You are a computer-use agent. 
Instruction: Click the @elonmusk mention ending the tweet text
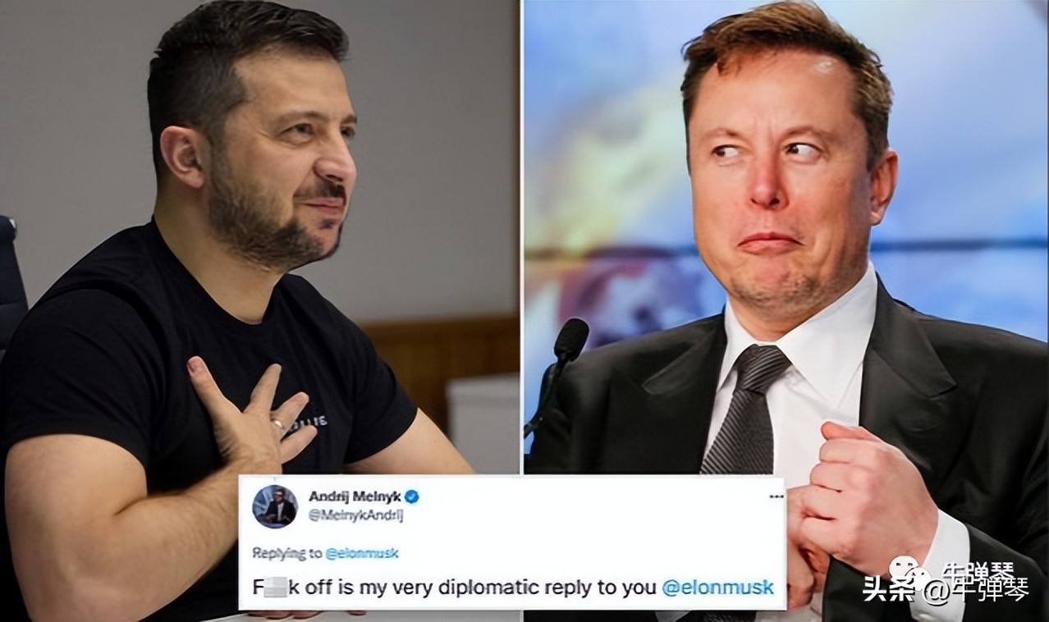717,588
